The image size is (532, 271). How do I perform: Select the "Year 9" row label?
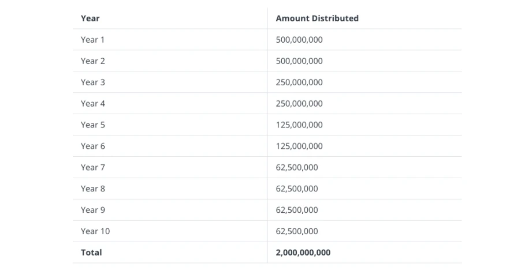93,210
